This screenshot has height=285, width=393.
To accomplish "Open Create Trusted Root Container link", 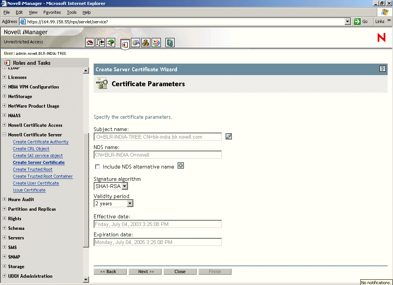I will (43, 176).
